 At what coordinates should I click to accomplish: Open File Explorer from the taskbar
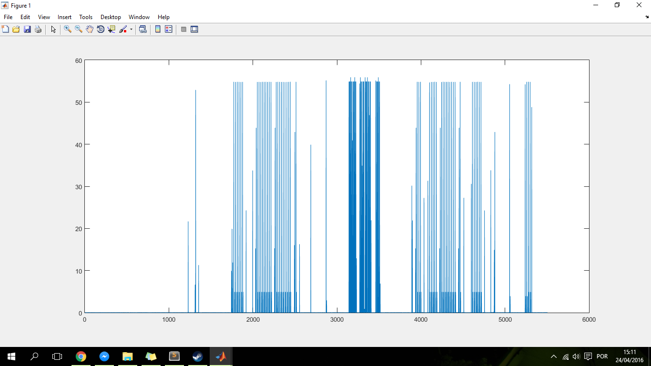tap(127, 356)
